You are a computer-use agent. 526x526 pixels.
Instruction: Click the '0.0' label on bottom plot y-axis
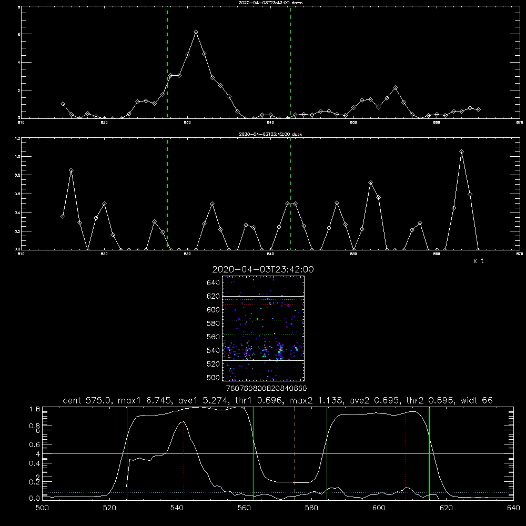[x=35, y=499]
